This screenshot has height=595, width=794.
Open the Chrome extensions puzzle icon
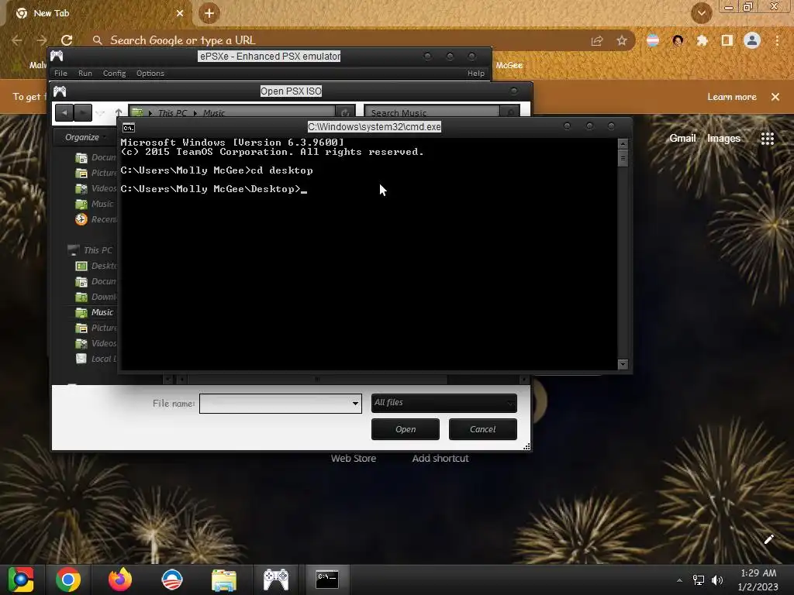tap(703, 40)
